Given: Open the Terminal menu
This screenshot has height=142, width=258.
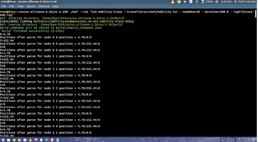Looking at the screenshot, I should pyautogui.click(x=44, y=6).
